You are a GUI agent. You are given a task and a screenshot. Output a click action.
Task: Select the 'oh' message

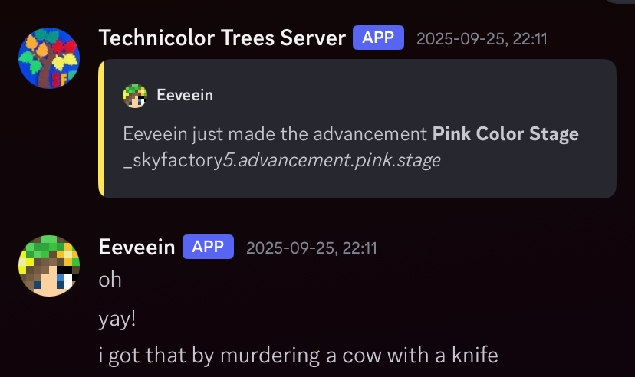click(110, 280)
